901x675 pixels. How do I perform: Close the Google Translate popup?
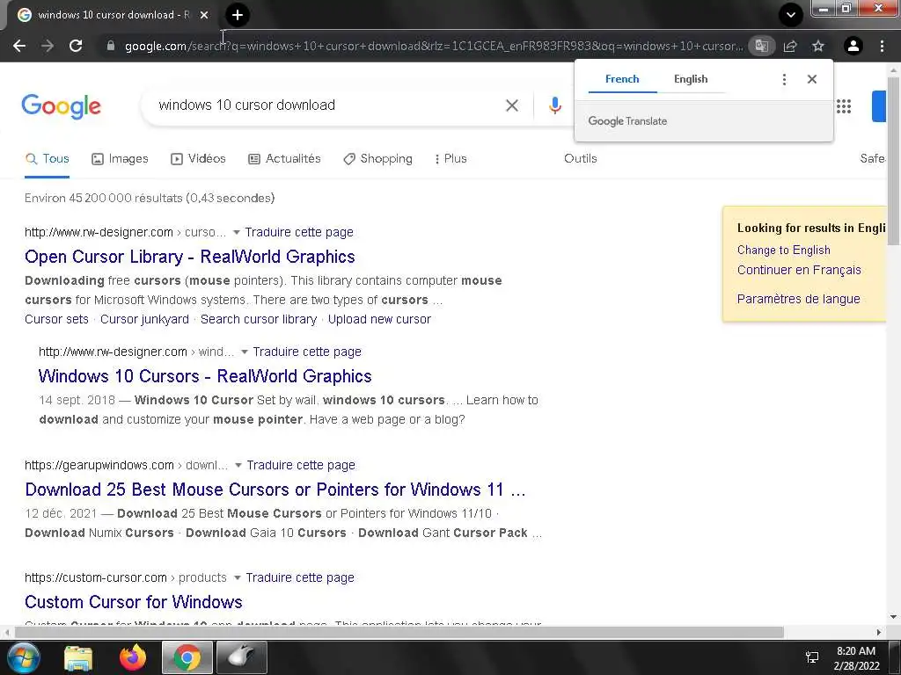coord(812,79)
